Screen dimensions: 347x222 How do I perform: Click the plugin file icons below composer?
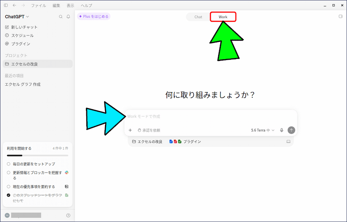(175, 142)
